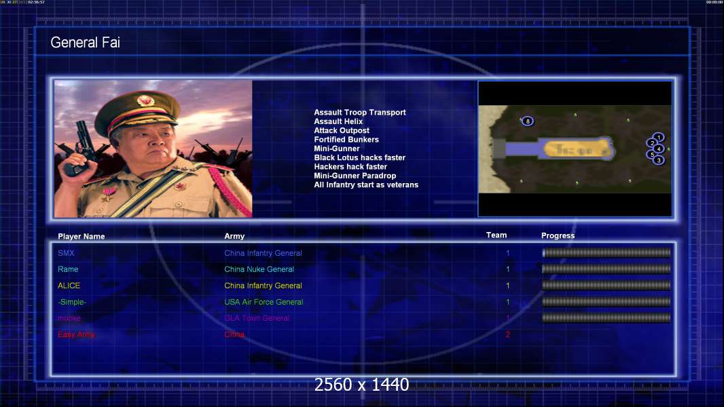The width and height of the screenshot is (724, 407).
Task: Click Rame's loading progress bar
Action: coord(607,269)
